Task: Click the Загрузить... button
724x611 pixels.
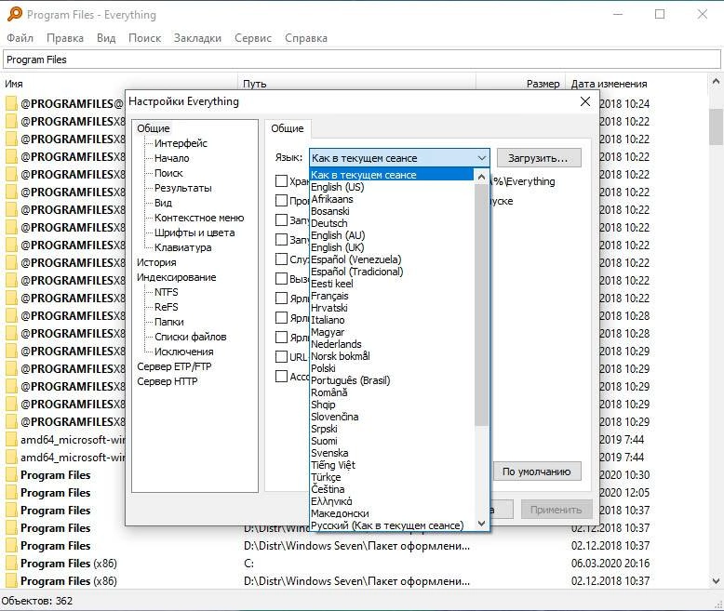Action: tap(539, 158)
